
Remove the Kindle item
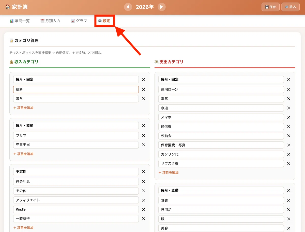pos(144,209)
